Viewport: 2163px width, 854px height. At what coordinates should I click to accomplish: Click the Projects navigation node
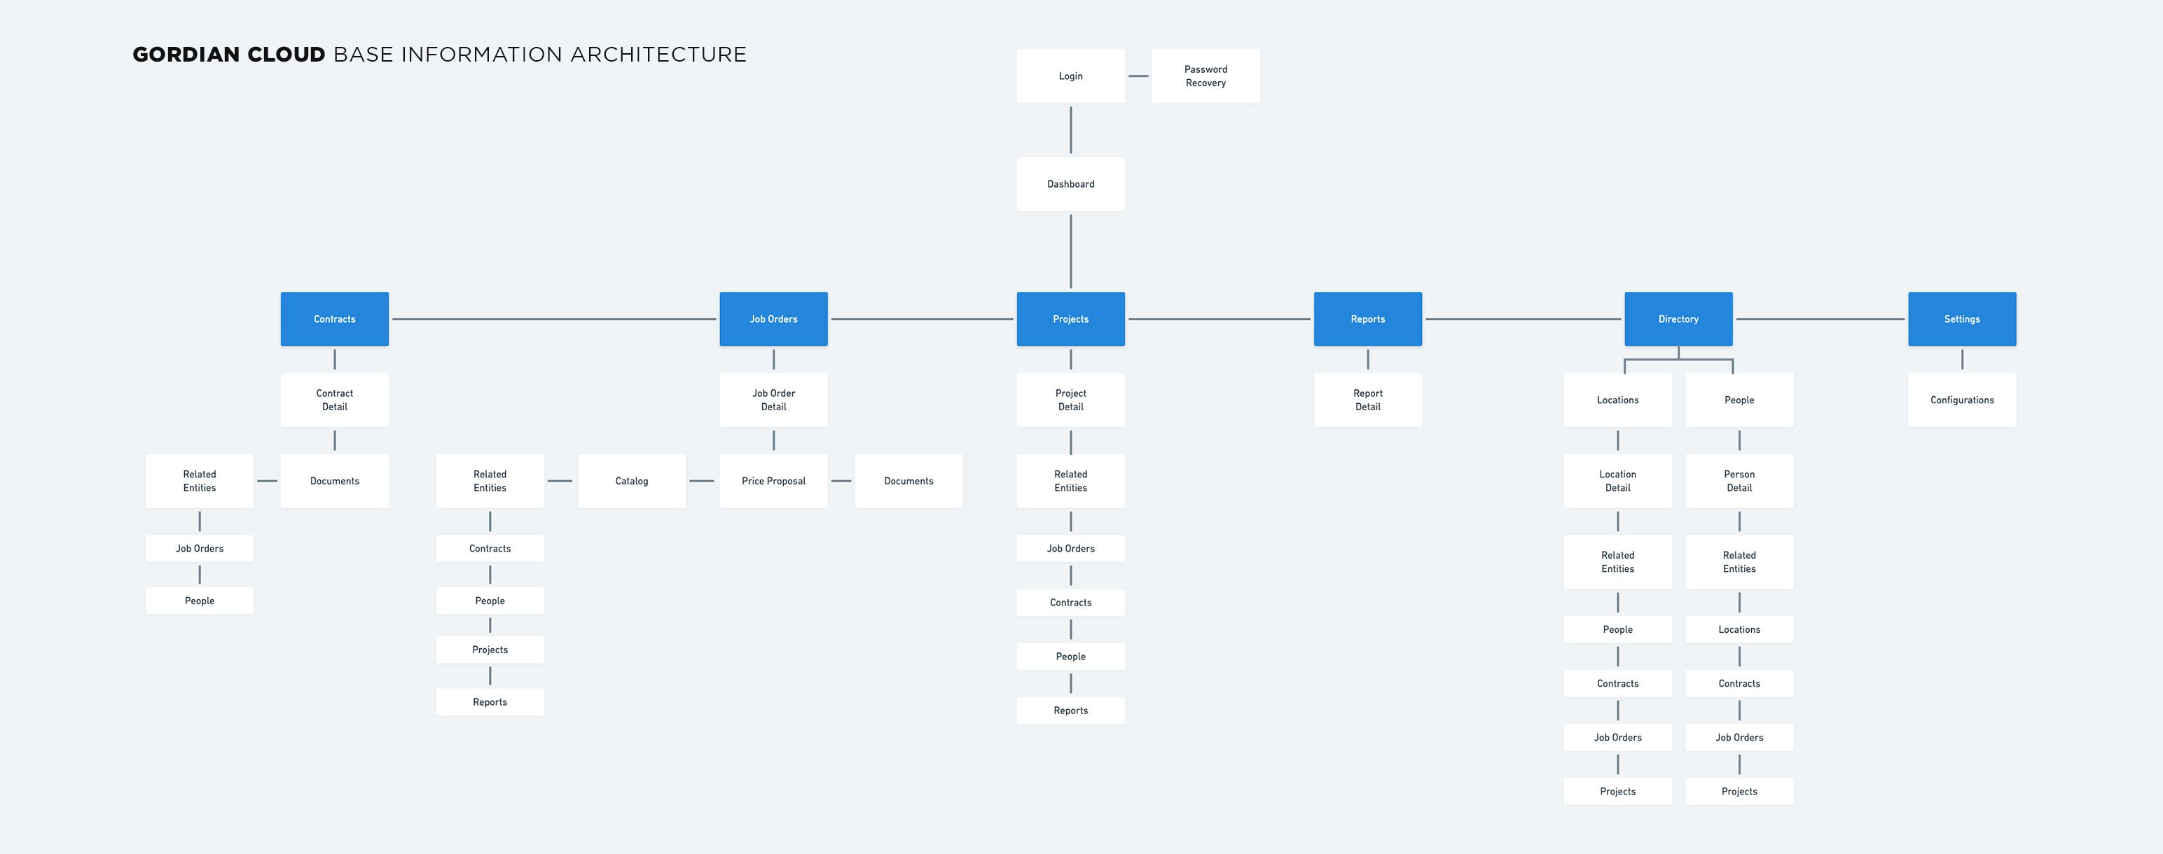click(1070, 317)
